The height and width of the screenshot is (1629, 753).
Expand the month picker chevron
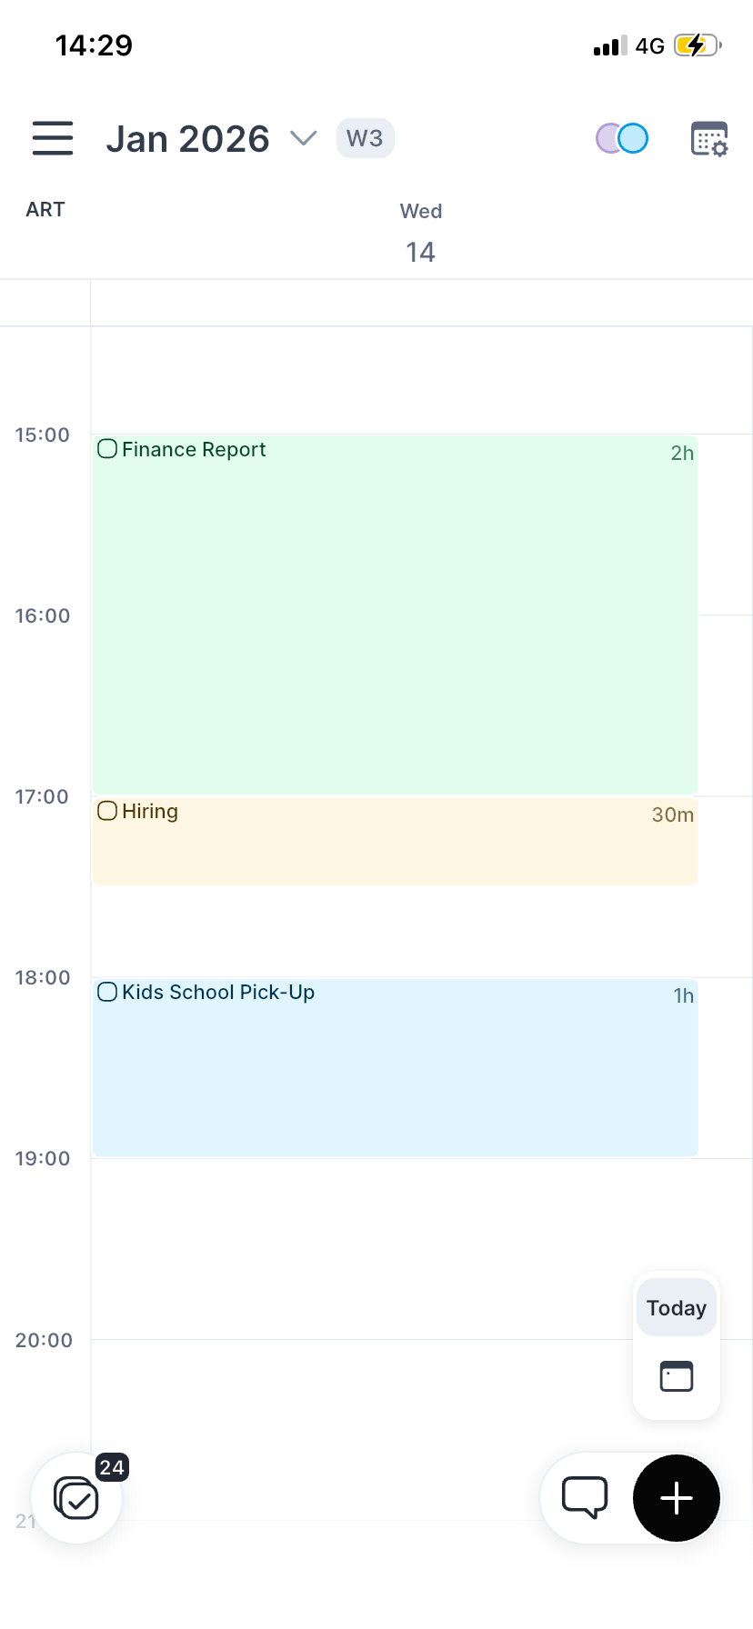(303, 138)
